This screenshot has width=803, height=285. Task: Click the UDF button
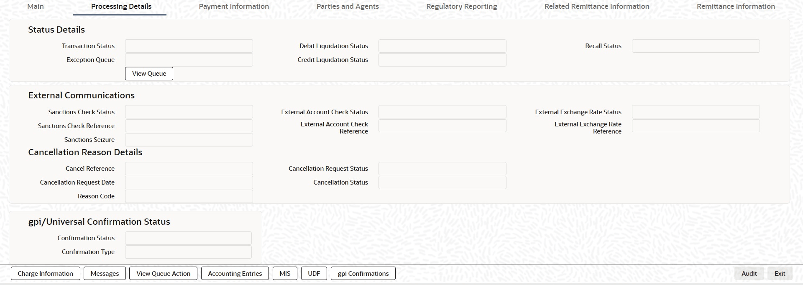click(x=314, y=274)
